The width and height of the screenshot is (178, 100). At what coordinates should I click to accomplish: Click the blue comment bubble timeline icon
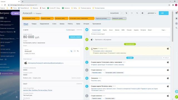coord(87,30)
